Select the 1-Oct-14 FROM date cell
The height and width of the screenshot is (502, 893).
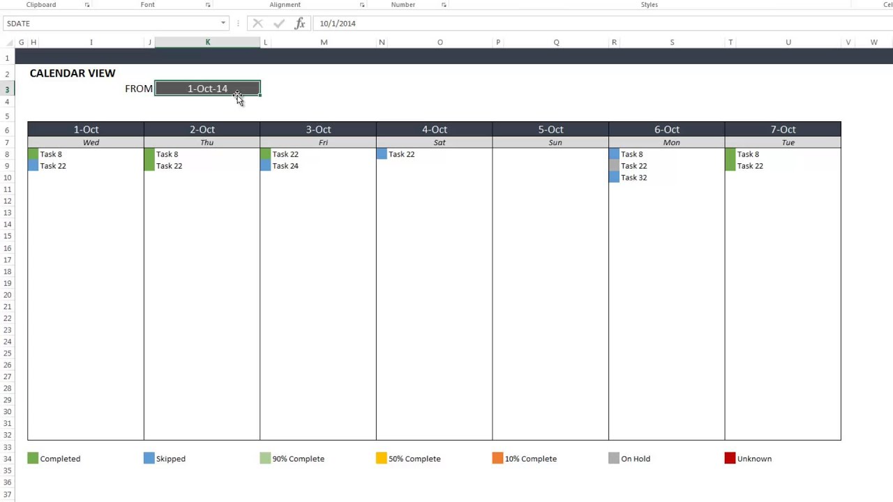207,89
